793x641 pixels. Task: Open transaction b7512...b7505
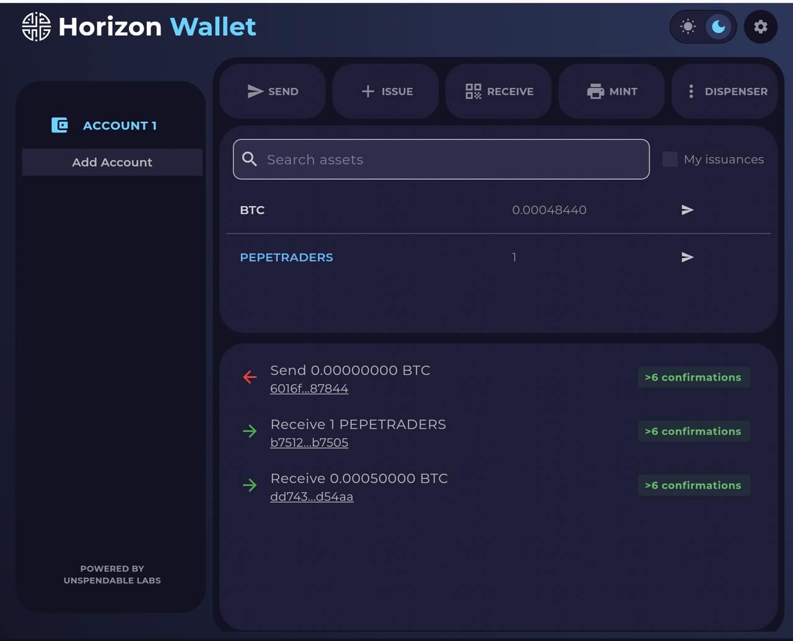pyautogui.click(x=309, y=442)
